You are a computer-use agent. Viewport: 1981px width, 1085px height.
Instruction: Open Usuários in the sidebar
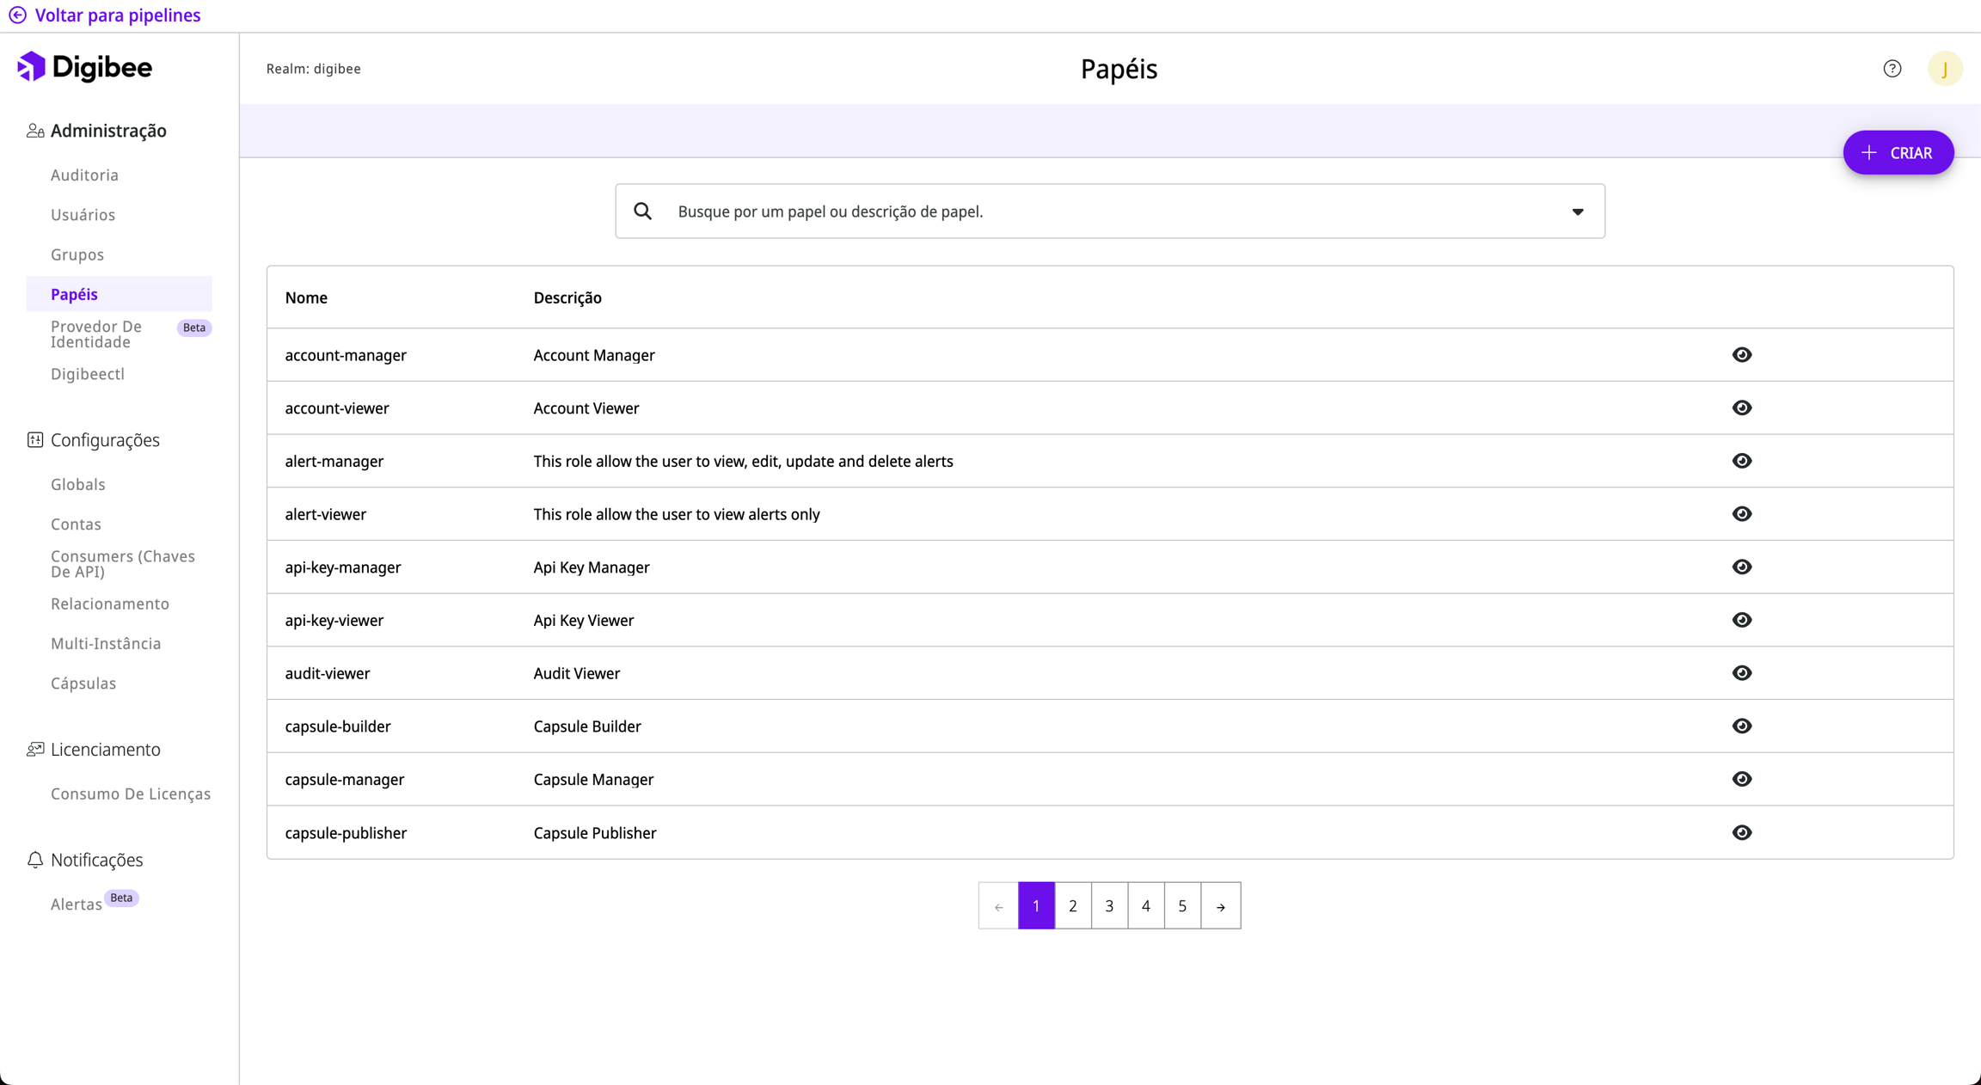coord(83,215)
